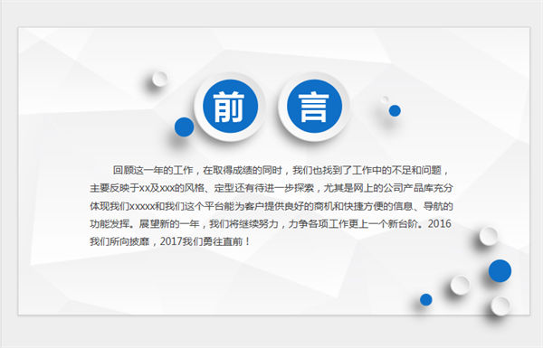This screenshot has height=348, width=543.
Task: Select the topmost white sphere in the right-edge cluster
Action: tap(489, 236)
